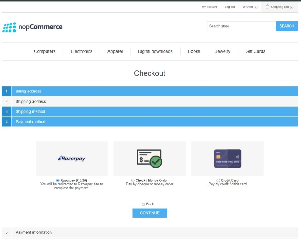
Task: Click the step number 1 badge
Action: coord(7,91)
